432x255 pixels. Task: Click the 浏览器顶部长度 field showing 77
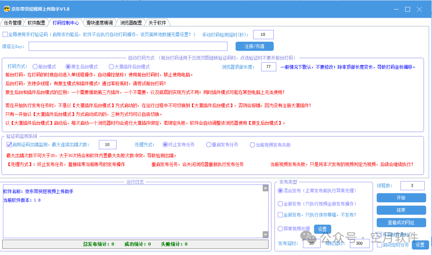tap(269, 67)
